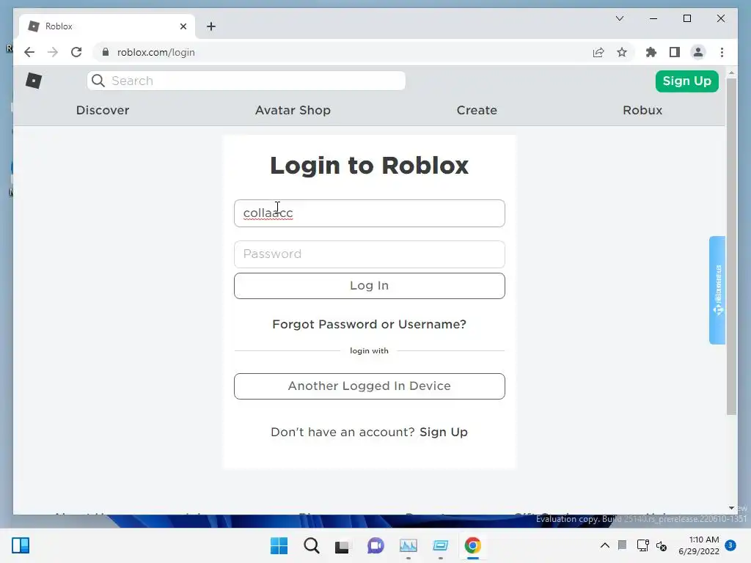Click the Chrome icon on the taskbar

pos(472,545)
